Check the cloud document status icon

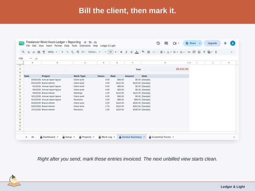point(95,42)
